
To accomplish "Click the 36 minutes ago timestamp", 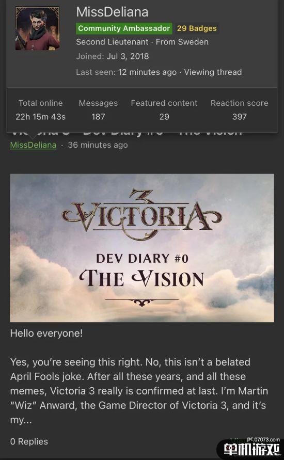I will [x=98, y=145].
